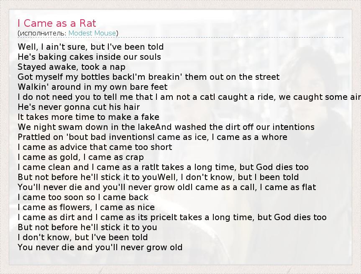Click 'I came as advice that came too short'
Screen dimensions: 361x274
(x=95, y=147)
